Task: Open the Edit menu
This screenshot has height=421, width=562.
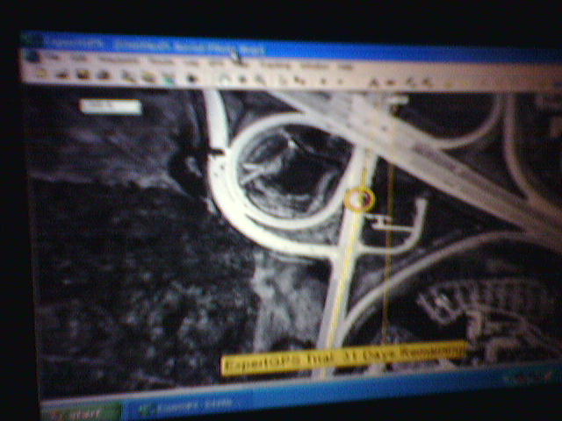Action: coord(79,59)
